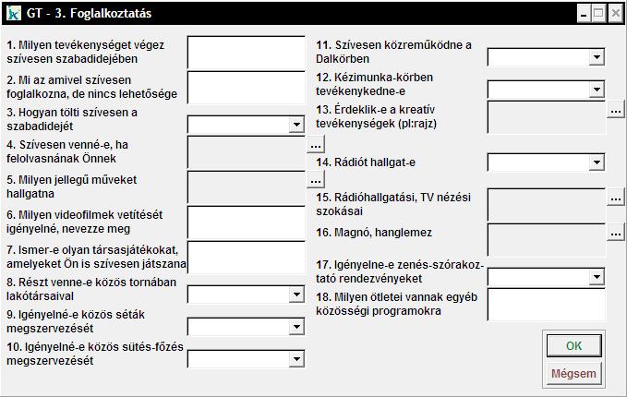This screenshot has height=397, width=627.
Task: Open dropdown for question 17 zenés-szórakoztató rendezvények
Action: click(596, 277)
